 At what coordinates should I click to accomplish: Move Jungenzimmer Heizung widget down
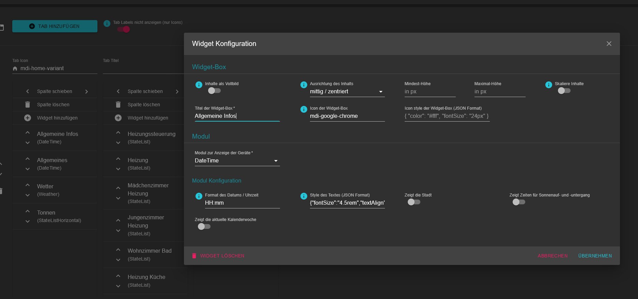coord(118,231)
